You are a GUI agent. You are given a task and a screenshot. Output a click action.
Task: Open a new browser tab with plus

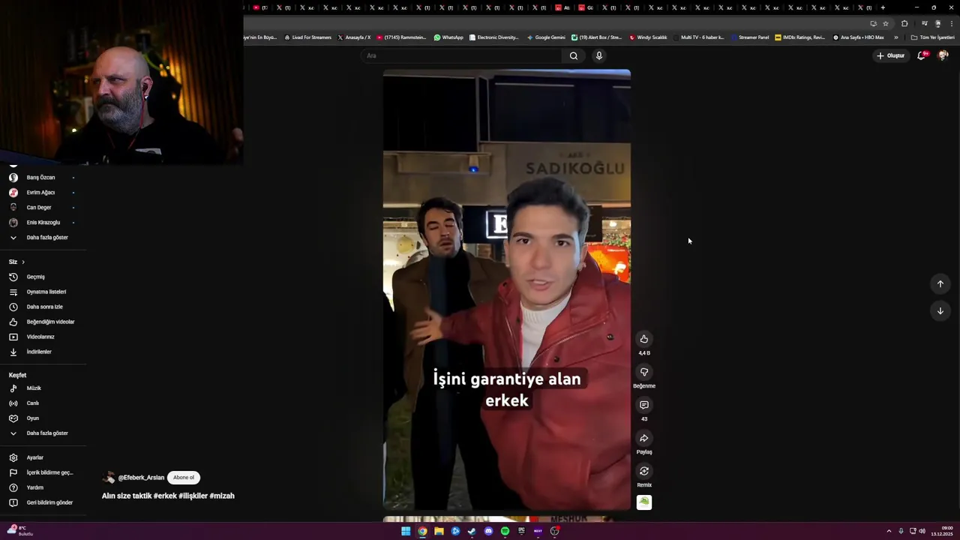pos(883,7)
